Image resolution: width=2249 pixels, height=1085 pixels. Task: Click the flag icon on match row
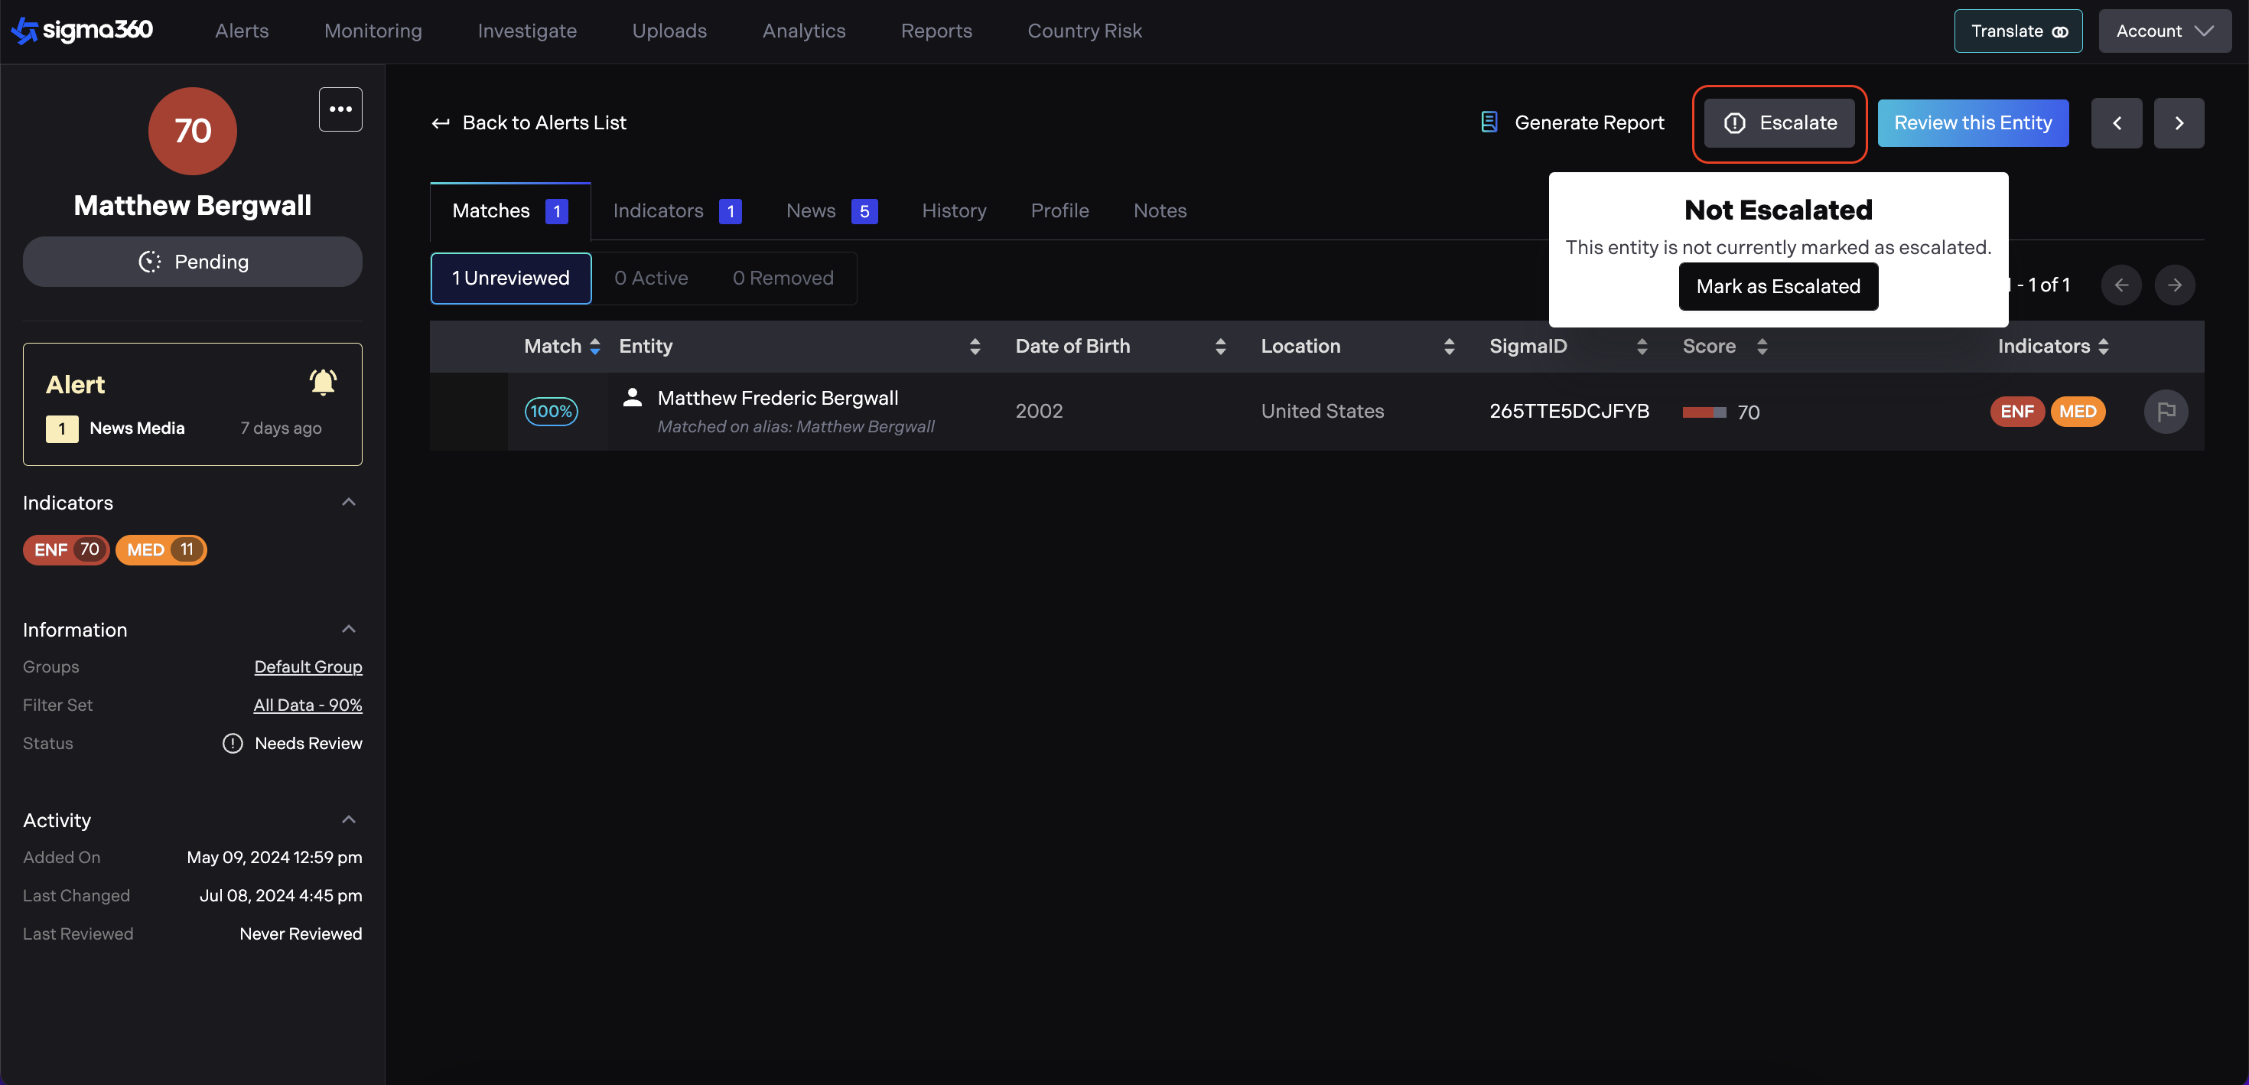[x=2166, y=412]
